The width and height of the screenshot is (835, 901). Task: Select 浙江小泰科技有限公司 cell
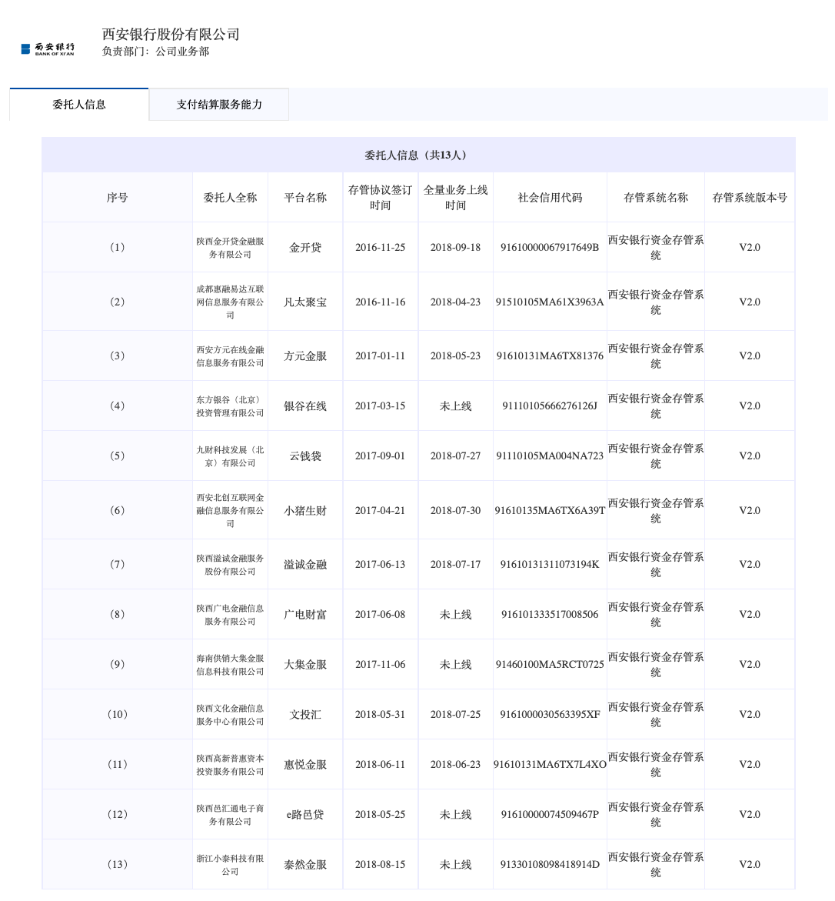coord(231,865)
